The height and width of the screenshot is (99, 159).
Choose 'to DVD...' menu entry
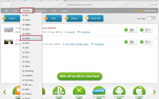pyautogui.click(x=31, y=29)
